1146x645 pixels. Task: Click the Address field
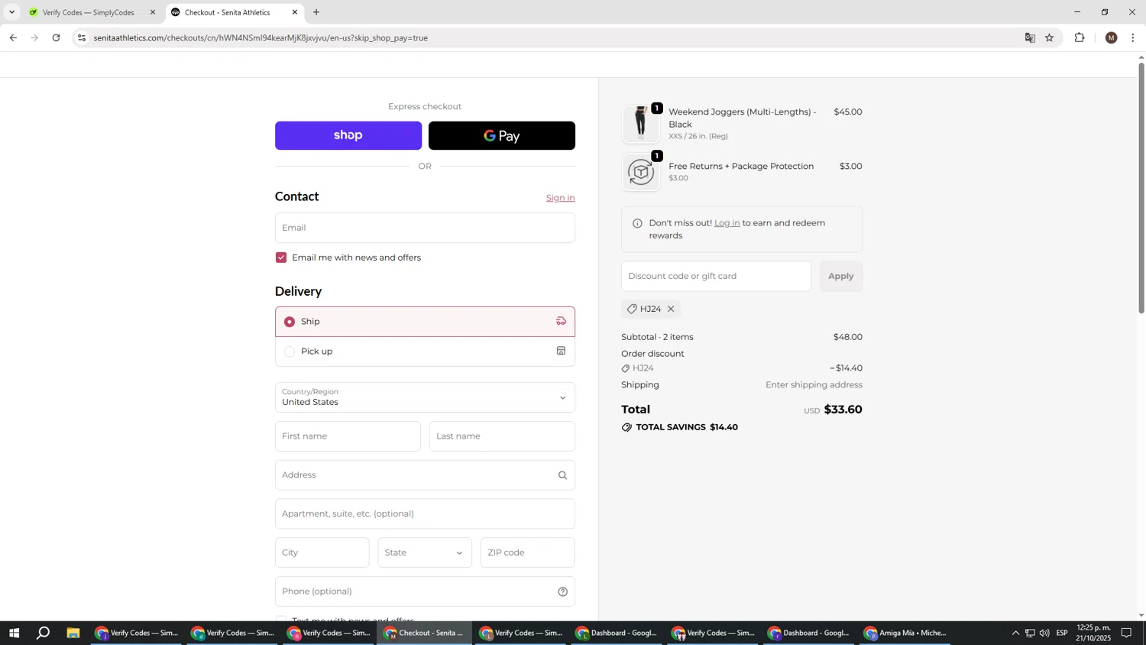425,475
